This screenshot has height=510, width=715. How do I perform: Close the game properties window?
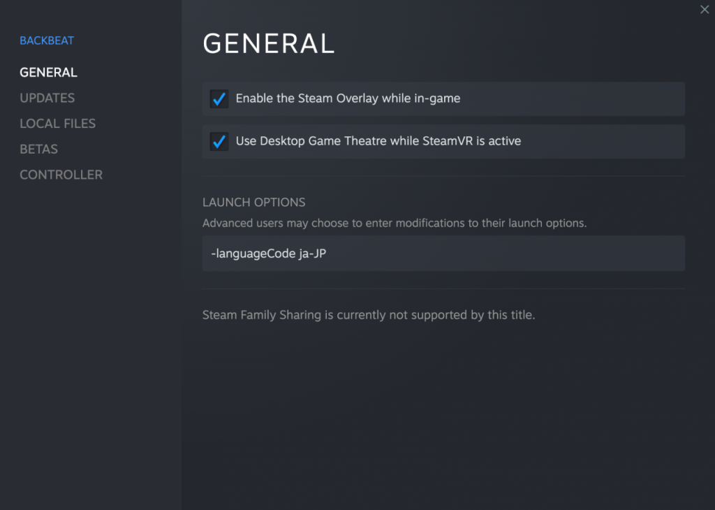704,9
